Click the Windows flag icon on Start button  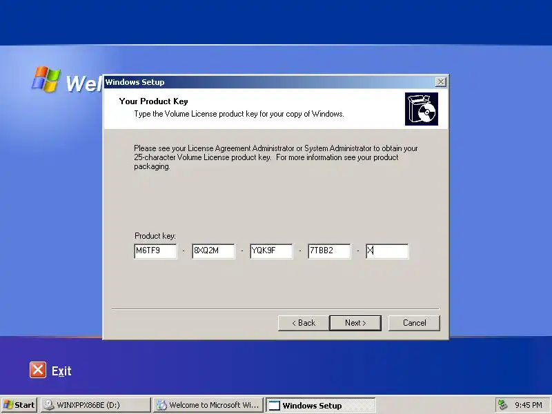(8, 405)
